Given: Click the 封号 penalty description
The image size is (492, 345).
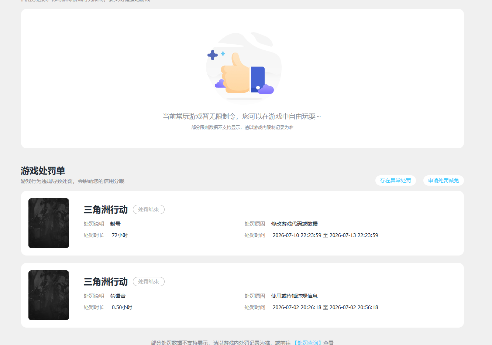Looking at the screenshot, I should pyautogui.click(x=115, y=224).
